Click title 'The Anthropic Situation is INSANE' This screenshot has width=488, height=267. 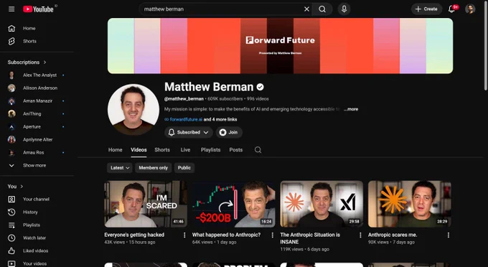(x=310, y=238)
